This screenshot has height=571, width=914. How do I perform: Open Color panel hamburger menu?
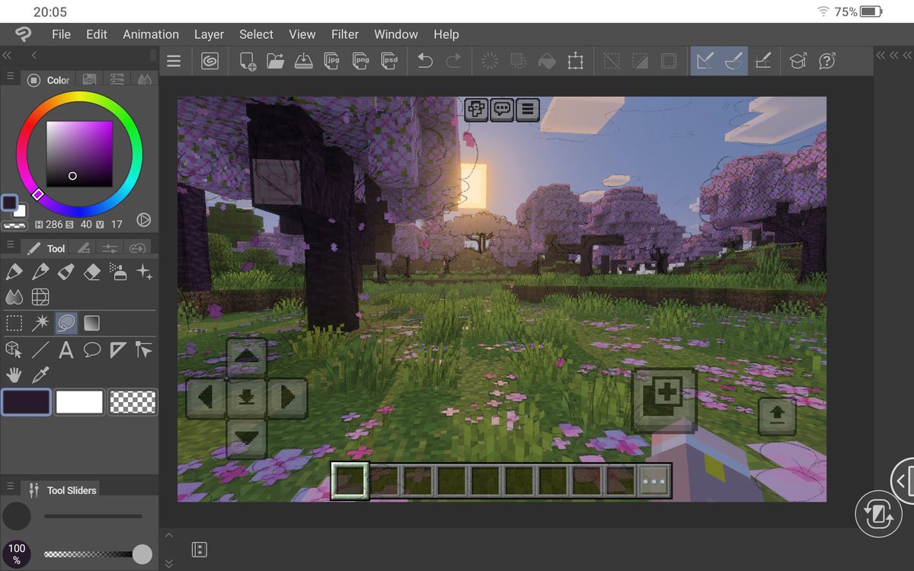tap(10, 77)
